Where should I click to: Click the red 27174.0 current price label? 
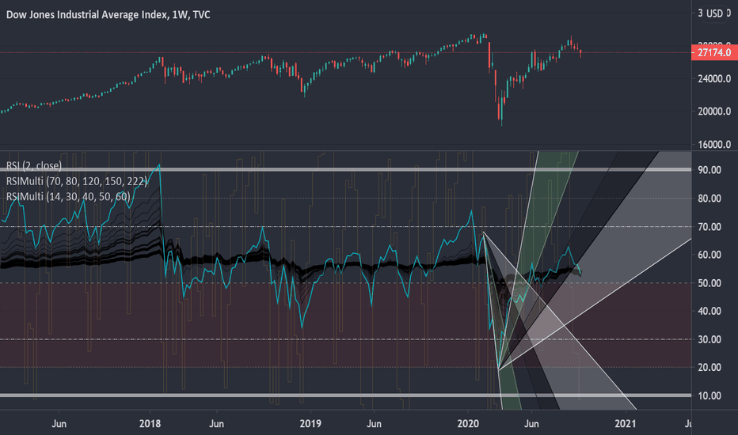[x=714, y=52]
